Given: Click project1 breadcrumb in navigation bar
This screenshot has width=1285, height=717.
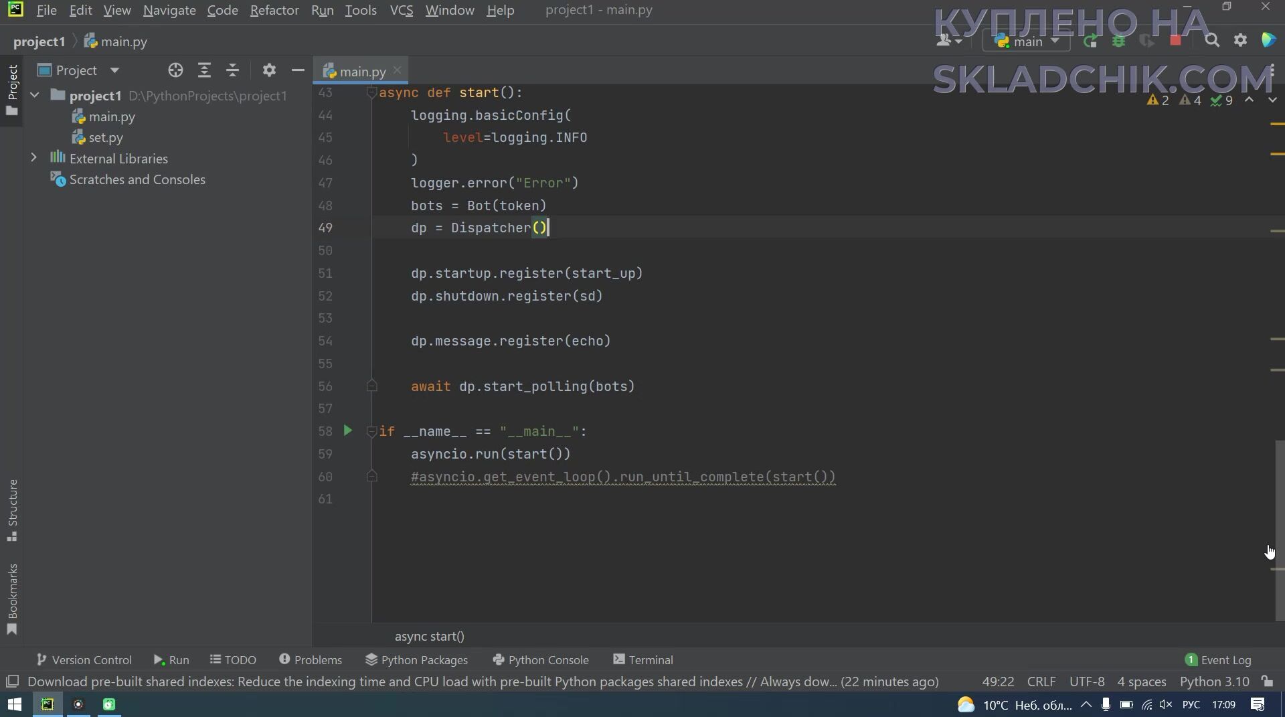Looking at the screenshot, I should [39, 42].
